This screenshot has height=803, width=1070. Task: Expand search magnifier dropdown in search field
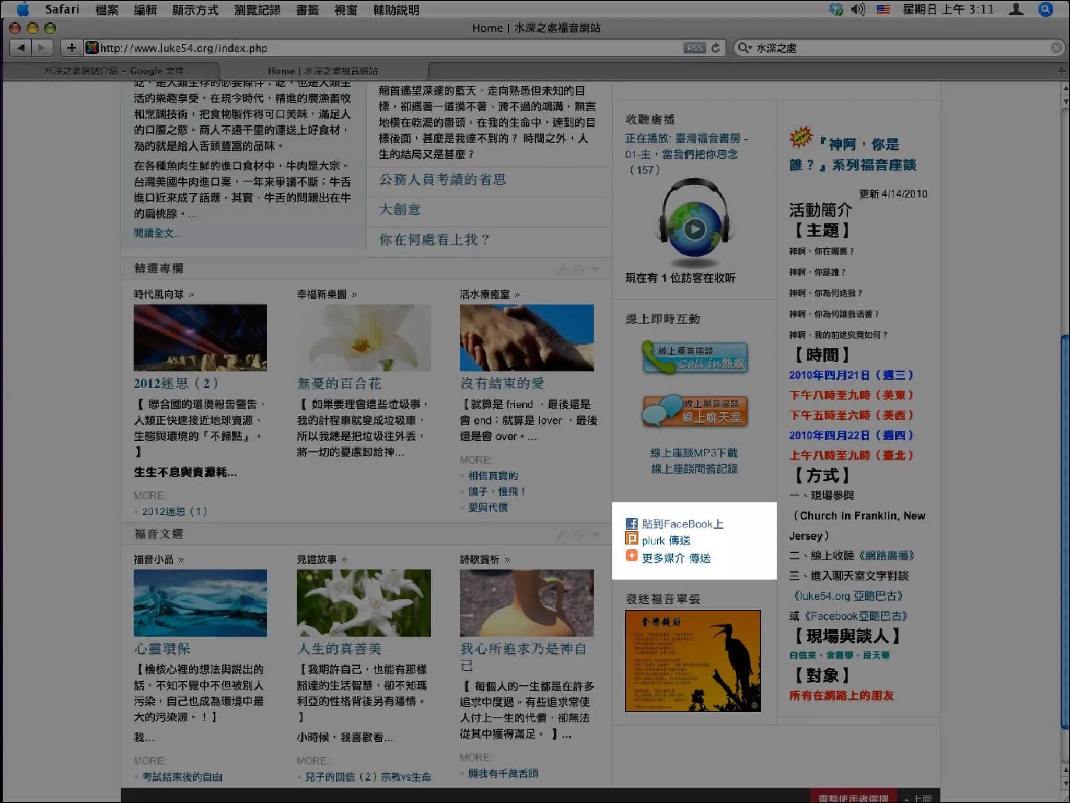(745, 48)
